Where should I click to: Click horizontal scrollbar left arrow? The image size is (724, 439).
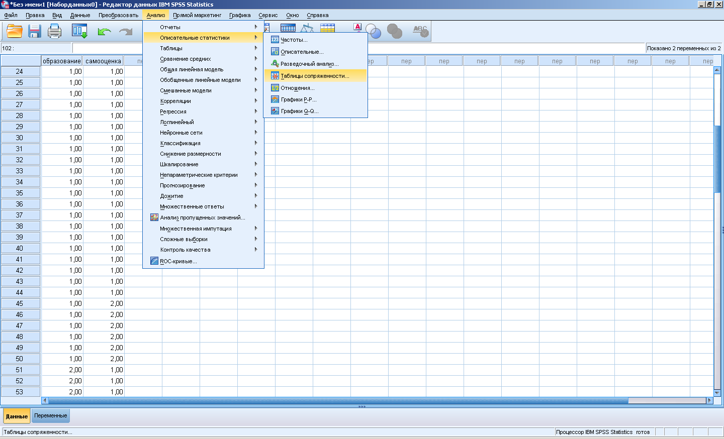[45, 400]
